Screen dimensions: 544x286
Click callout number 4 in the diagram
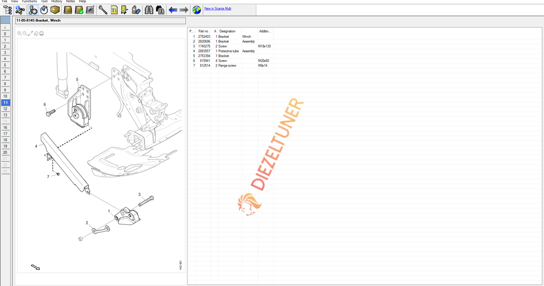(x=36, y=146)
